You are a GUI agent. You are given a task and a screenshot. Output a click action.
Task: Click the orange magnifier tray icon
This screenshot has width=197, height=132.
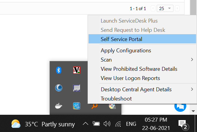(x=94, y=106)
